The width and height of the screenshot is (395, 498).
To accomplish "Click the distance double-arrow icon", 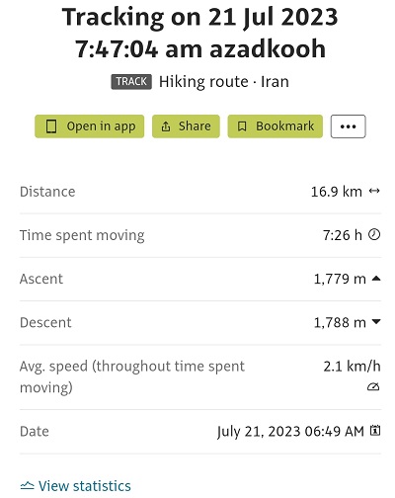I will 374,191.
